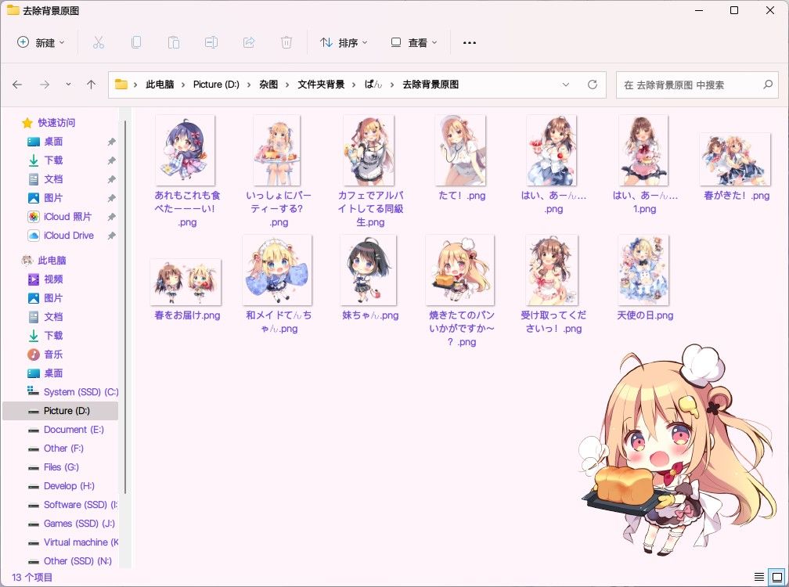
Task: Click the Share icon in toolbar
Action: coord(249,43)
